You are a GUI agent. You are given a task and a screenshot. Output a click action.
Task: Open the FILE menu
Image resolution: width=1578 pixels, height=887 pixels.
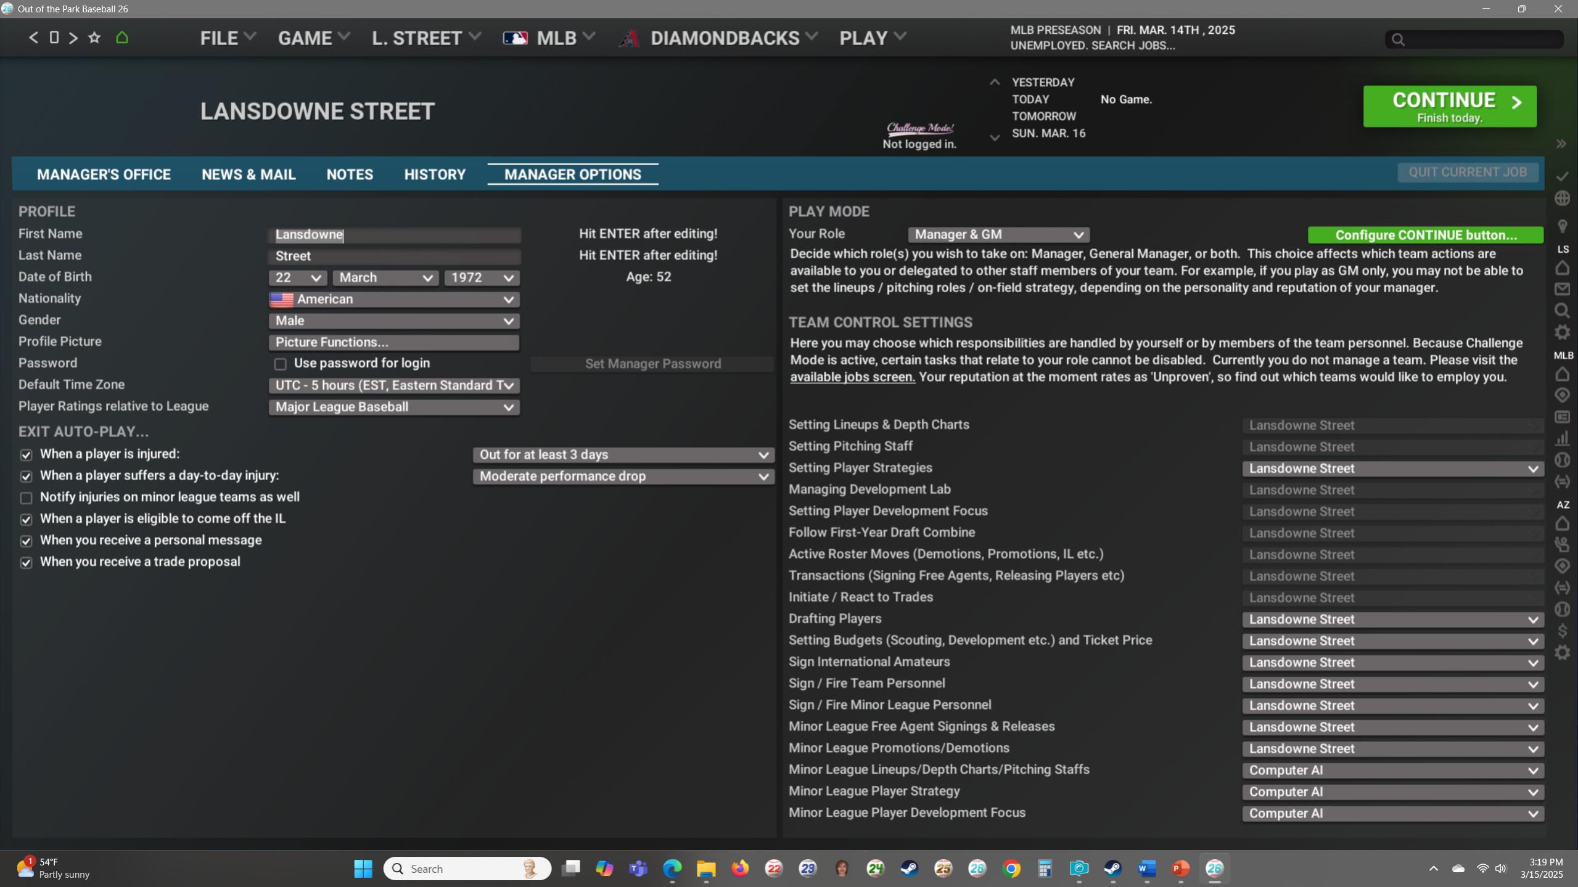point(228,38)
